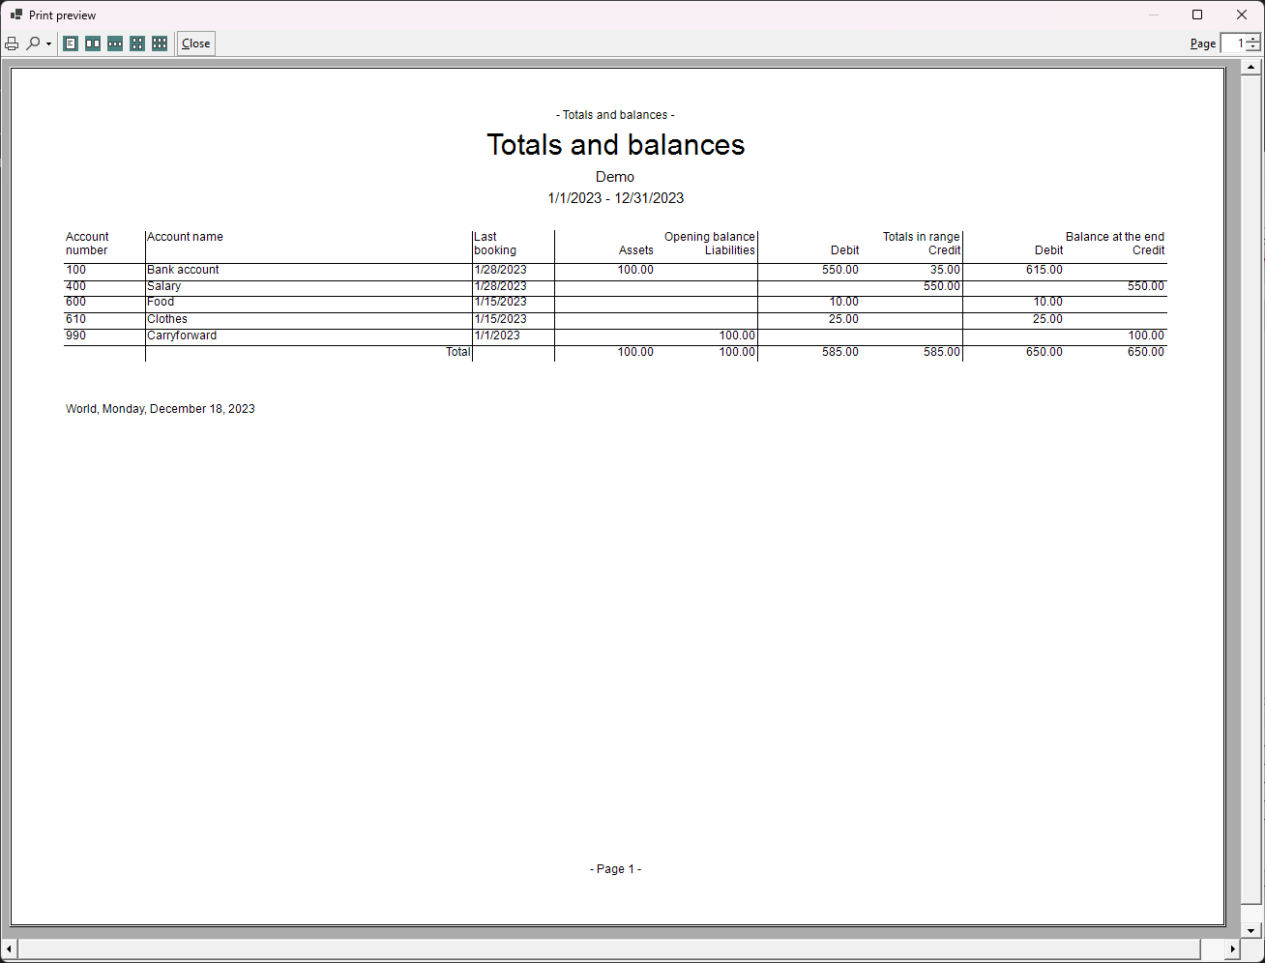
Task: Decrease page number with the down spinner
Action: tap(1253, 48)
